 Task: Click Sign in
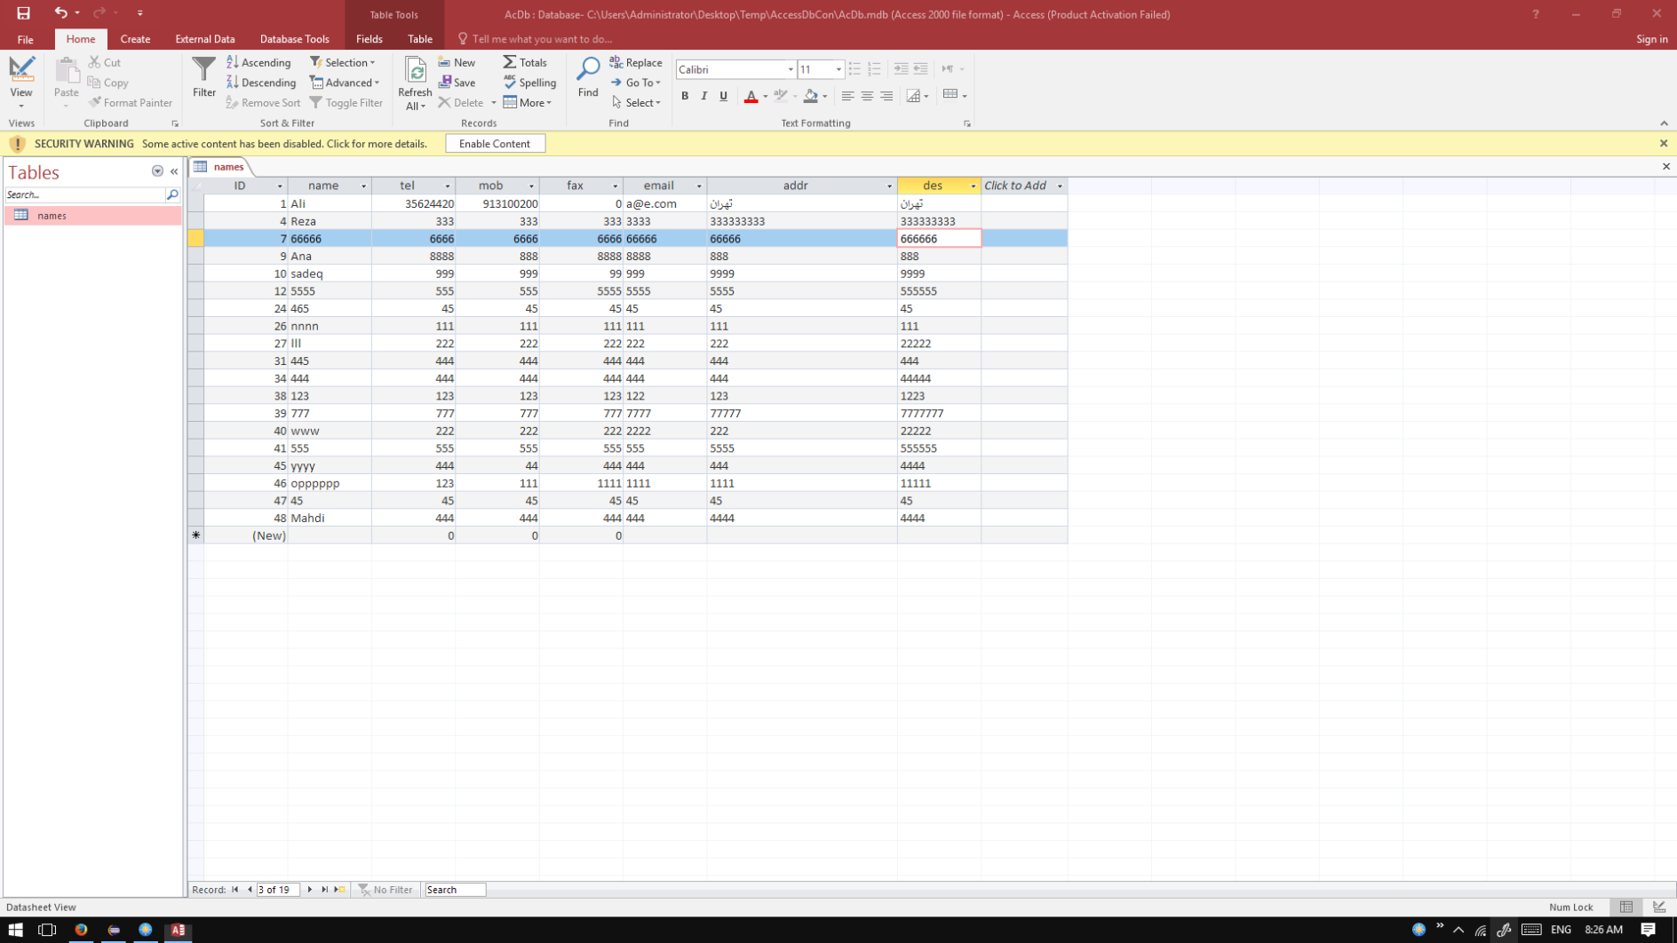click(x=1651, y=39)
